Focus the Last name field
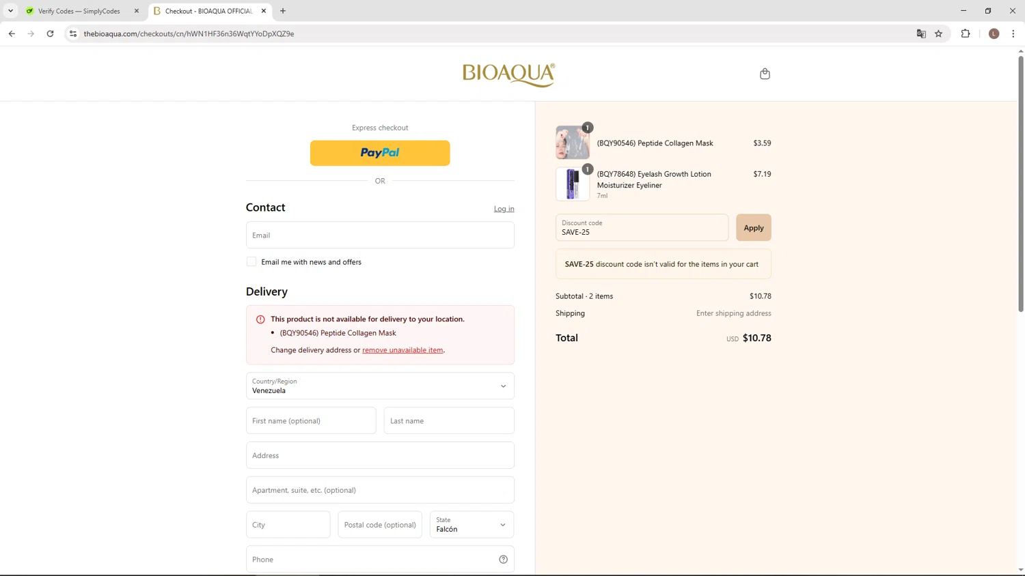Viewport: 1025px width, 576px height. pos(449,421)
